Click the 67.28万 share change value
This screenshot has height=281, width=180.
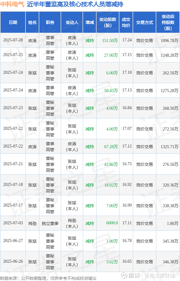(111, 147)
